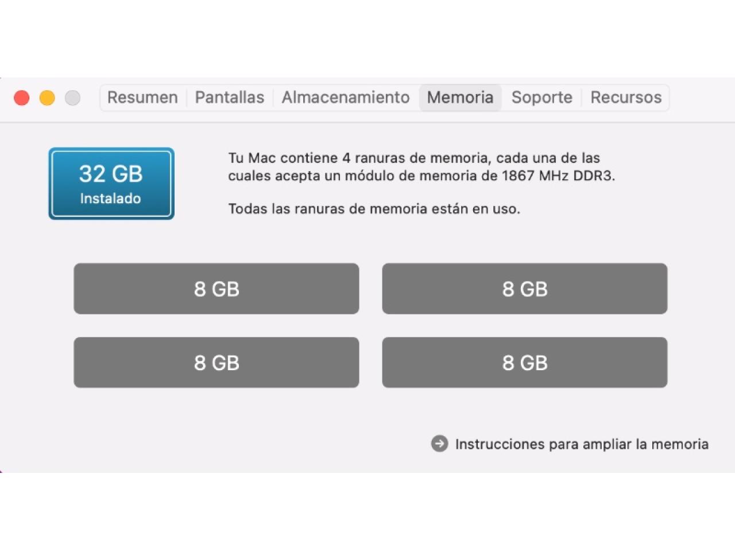Click the bottom-right 8 GB memory slot

click(524, 363)
